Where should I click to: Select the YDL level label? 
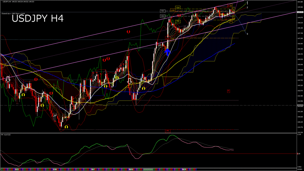click(178, 21)
